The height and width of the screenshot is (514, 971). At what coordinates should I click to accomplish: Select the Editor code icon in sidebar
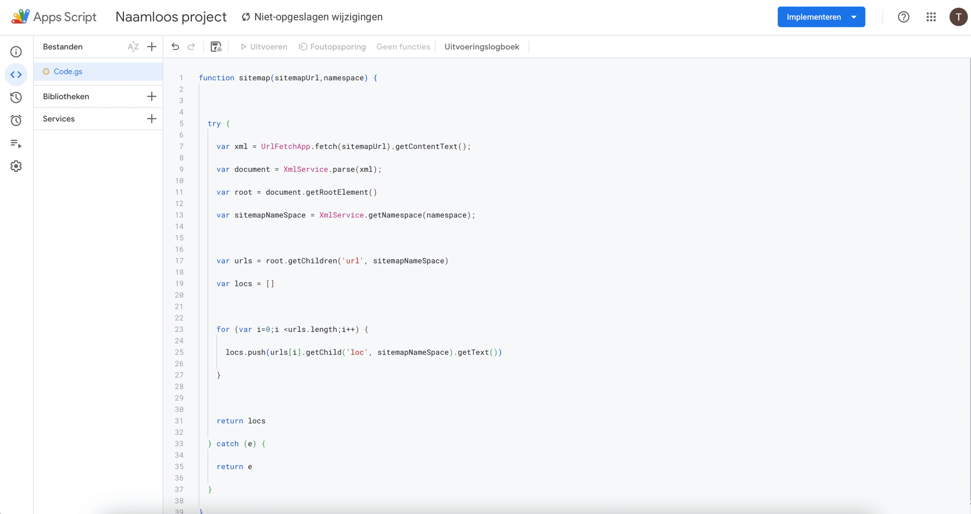(x=16, y=75)
